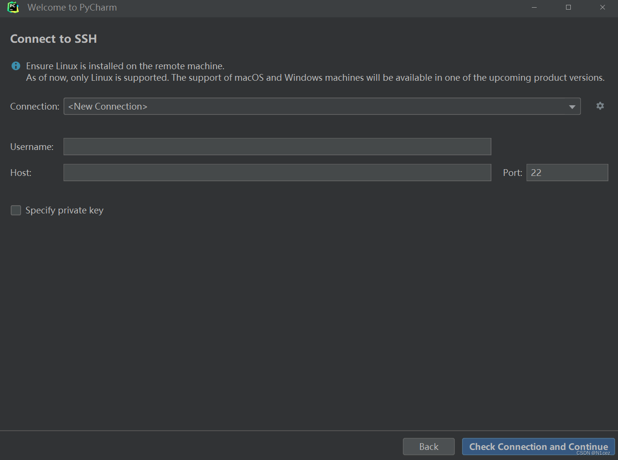Click the Host input field
Image resolution: width=618 pixels, height=460 pixels.
(x=277, y=173)
